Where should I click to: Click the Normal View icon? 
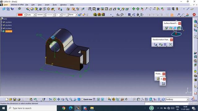click(75, 99)
